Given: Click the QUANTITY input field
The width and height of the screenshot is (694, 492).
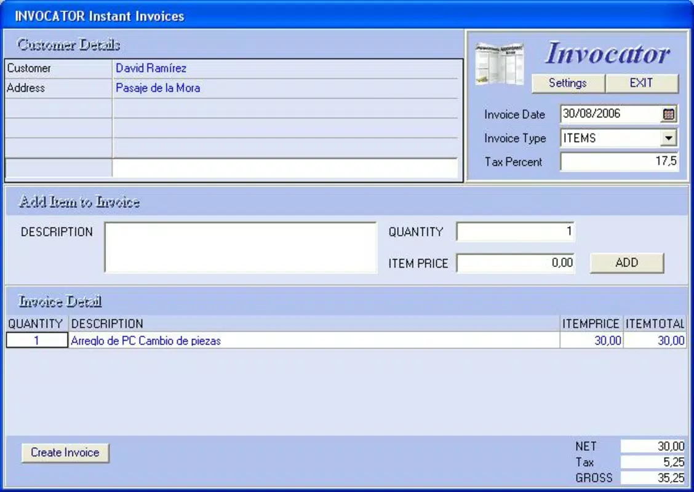Looking at the screenshot, I should [515, 231].
